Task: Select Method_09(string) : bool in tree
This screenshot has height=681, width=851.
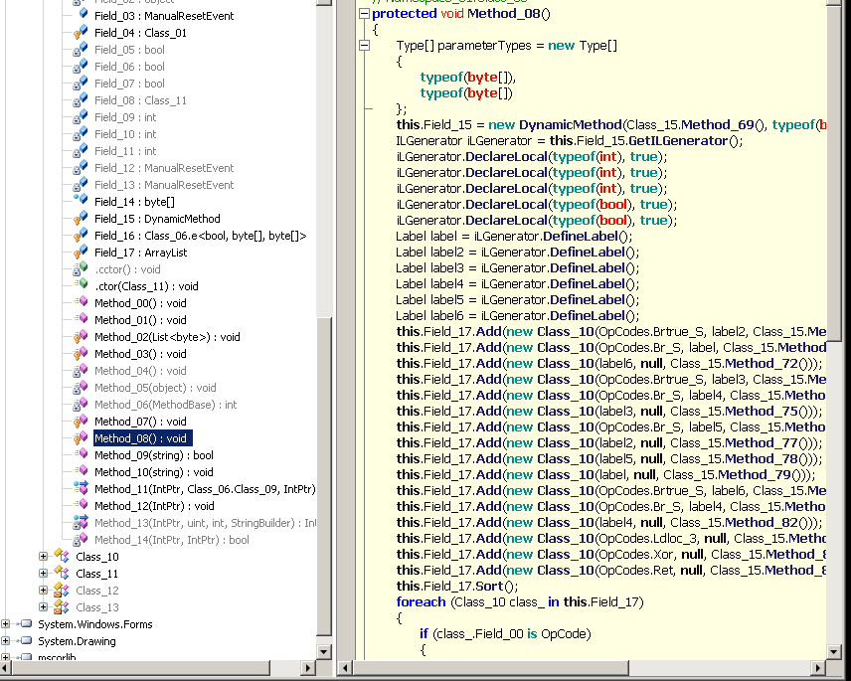Action: coord(153,455)
